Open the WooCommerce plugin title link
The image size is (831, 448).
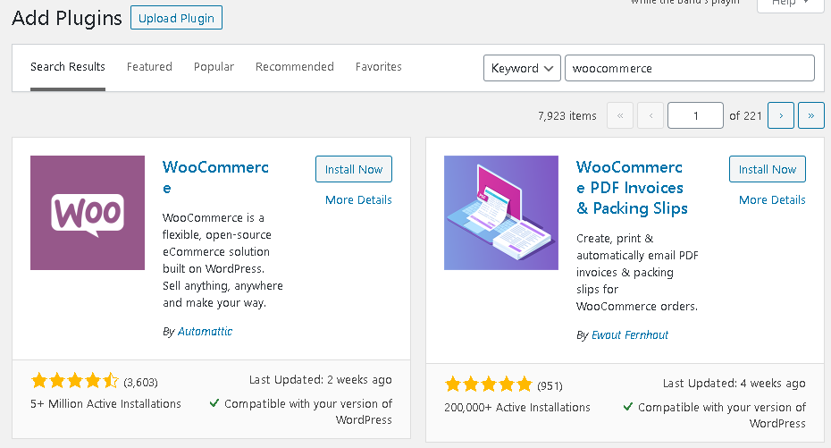tap(215, 177)
